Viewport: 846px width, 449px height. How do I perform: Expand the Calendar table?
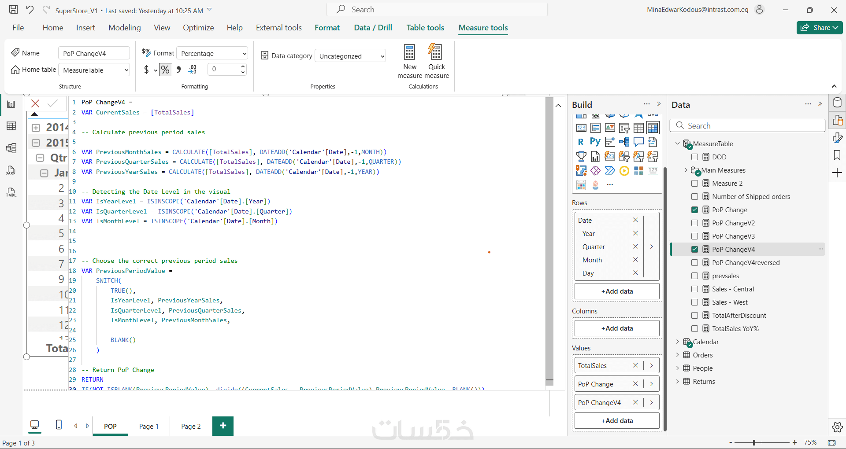point(678,342)
